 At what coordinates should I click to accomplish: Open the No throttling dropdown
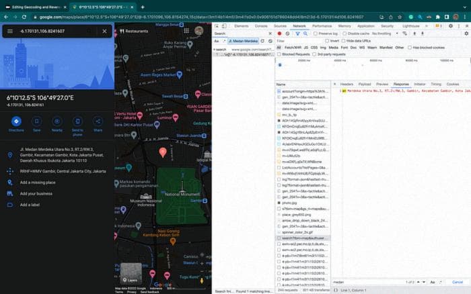[x=385, y=34]
